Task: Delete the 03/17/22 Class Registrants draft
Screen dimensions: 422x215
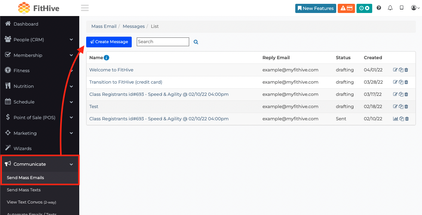Action: [x=406, y=94]
